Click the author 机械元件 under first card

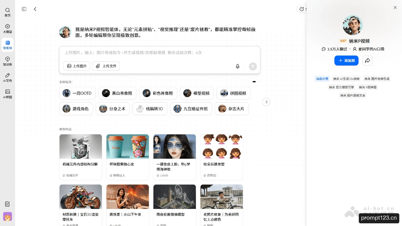70,175
